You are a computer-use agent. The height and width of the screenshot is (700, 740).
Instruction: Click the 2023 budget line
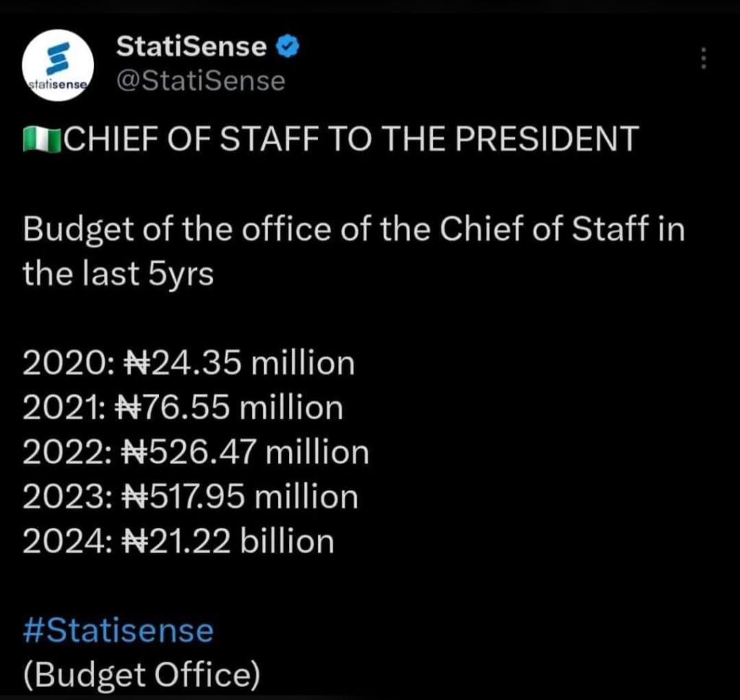pos(190,497)
